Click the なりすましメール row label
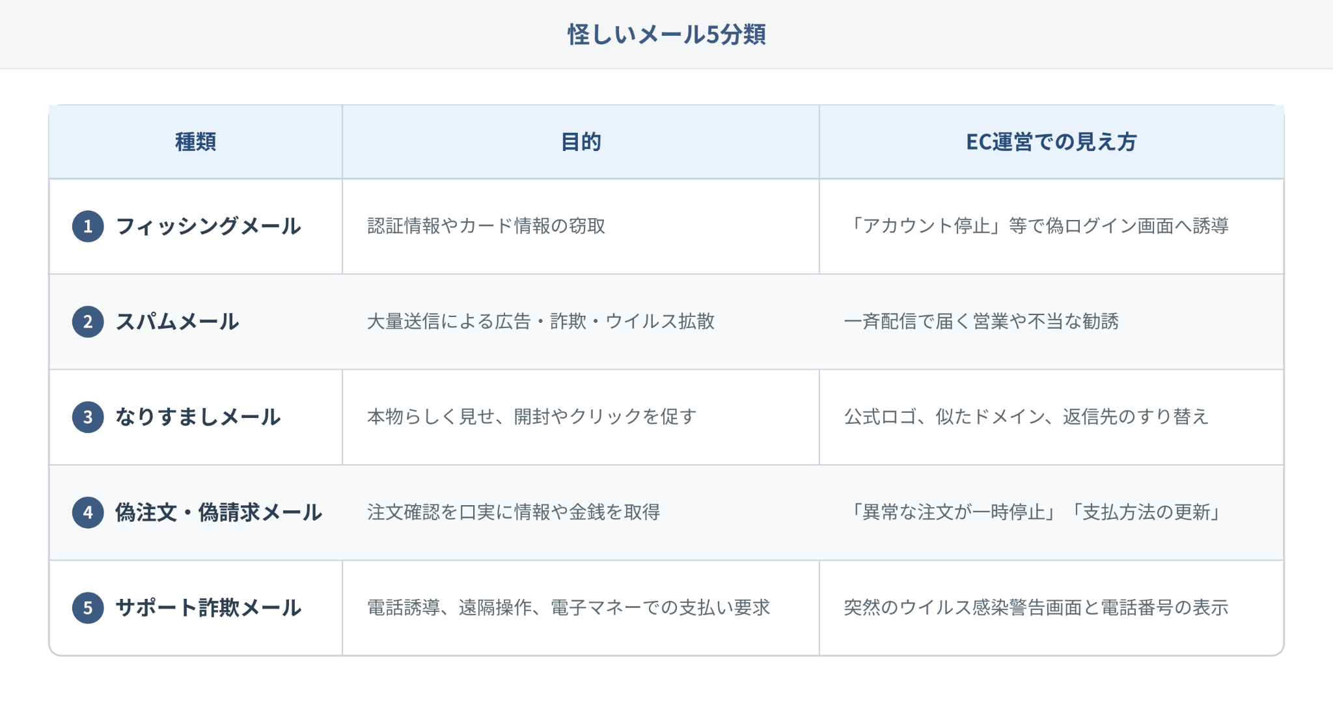This screenshot has width=1333, height=705. [198, 417]
